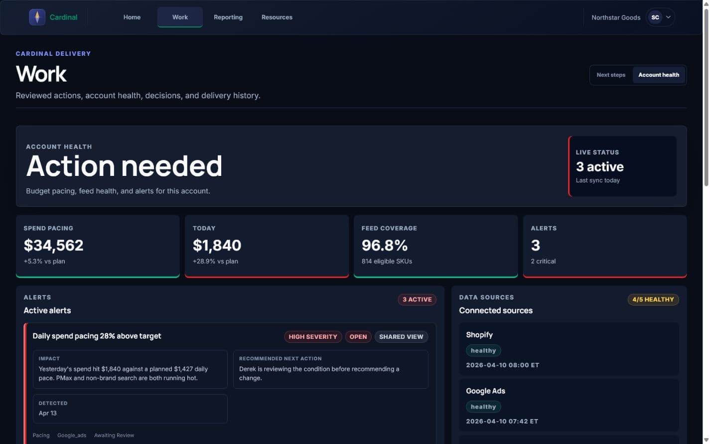Select the Work nav tab
The width and height of the screenshot is (710, 444).
point(180,17)
